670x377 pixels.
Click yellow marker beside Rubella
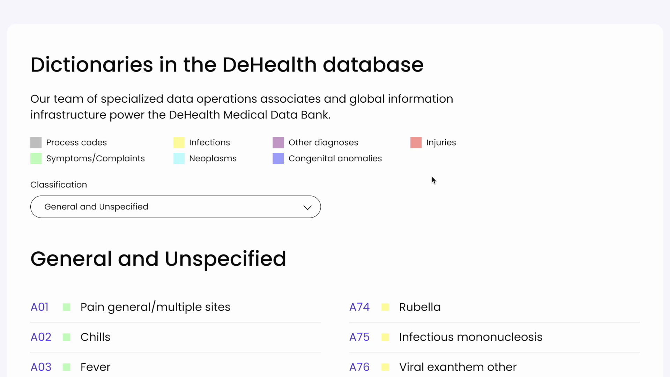(385, 307)
